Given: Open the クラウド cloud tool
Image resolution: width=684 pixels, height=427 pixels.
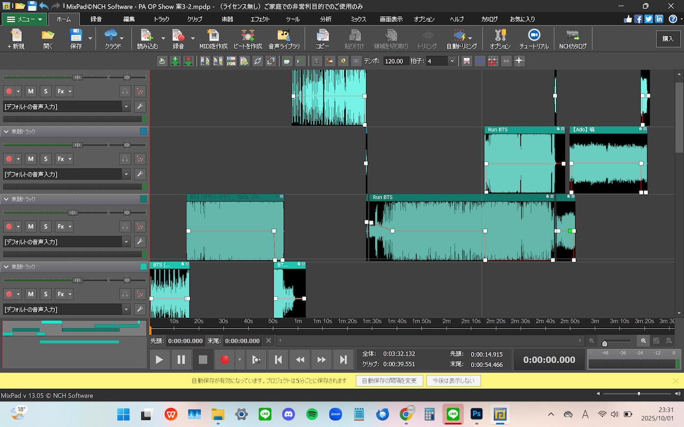Looking at the screenshot, I should point(113,39).
